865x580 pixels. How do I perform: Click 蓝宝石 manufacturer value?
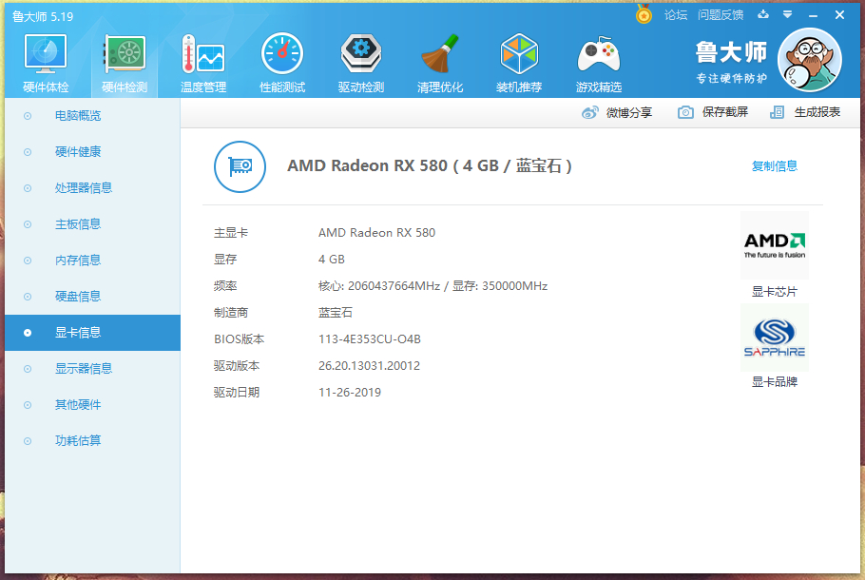(x=336, y=313)
